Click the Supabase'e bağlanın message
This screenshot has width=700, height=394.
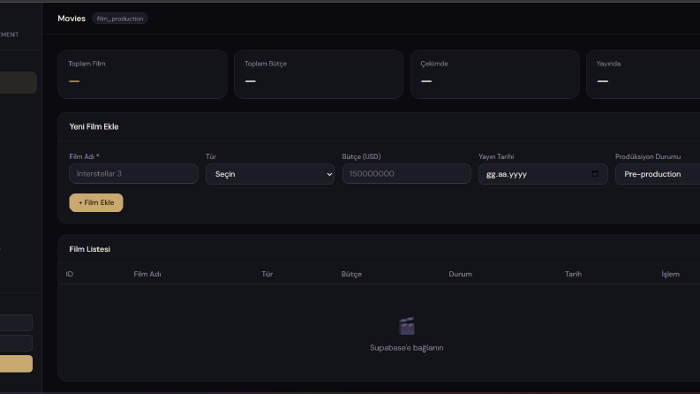point(406,347)
